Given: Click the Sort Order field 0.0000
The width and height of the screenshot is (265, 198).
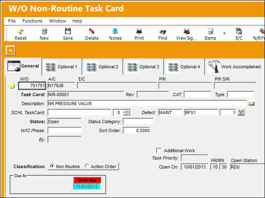Looking at the screenshot, I should pyautogui.click(x=137, y=130).
